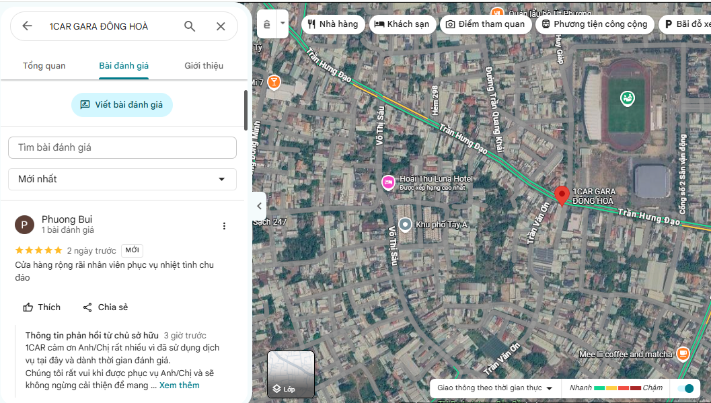Open three-dot menu on Phuong Bui review
Screen dimensions: 711x403
pos(224,226)
